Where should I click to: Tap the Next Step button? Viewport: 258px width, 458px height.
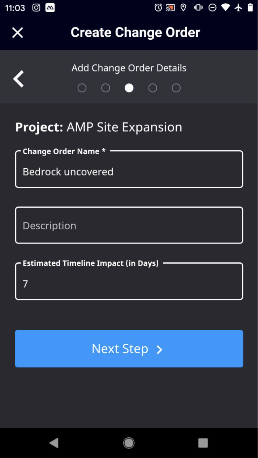point(129,349)
